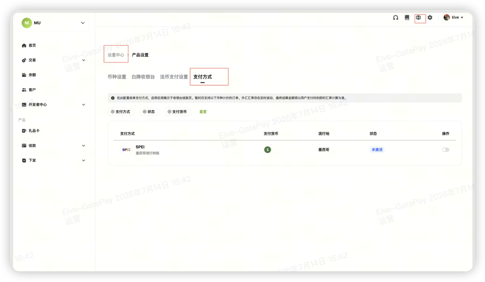Add 支付货币 filter

tap(177, 112)
